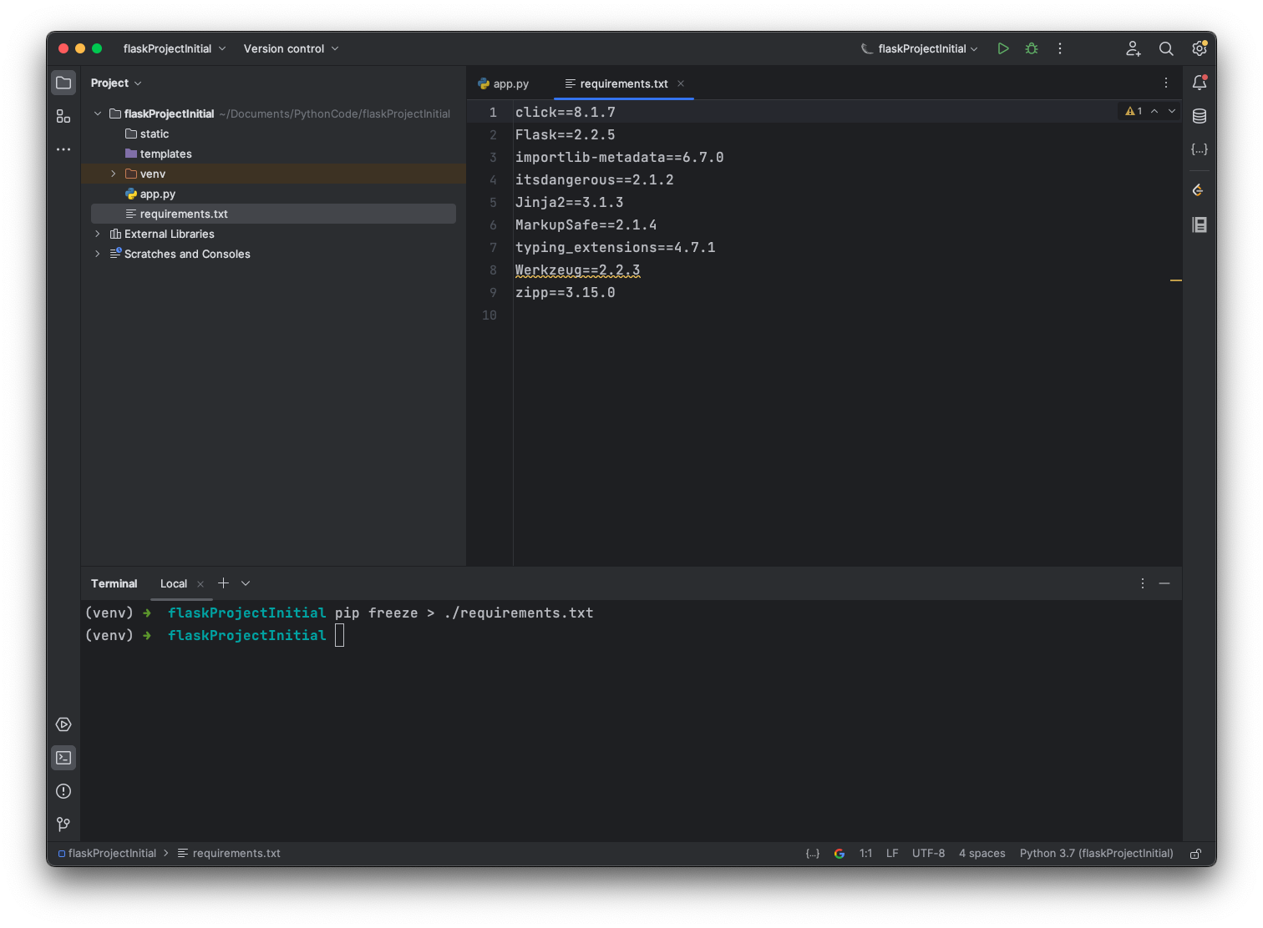Screen dimensions: 1263x928
Task: Open Notifications bell panel
Action: coord(1200,83)
